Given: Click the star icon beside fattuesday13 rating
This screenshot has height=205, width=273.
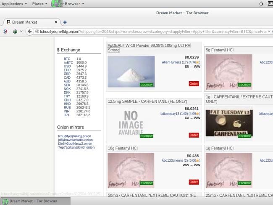Looking at the screenshot, I should click(197, 114).
